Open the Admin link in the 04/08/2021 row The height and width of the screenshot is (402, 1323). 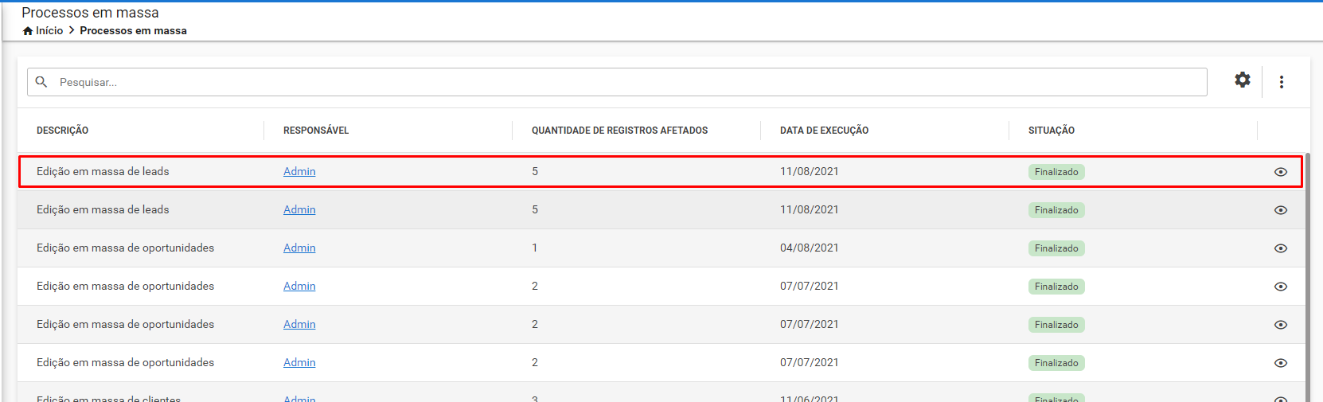point(299,248)
